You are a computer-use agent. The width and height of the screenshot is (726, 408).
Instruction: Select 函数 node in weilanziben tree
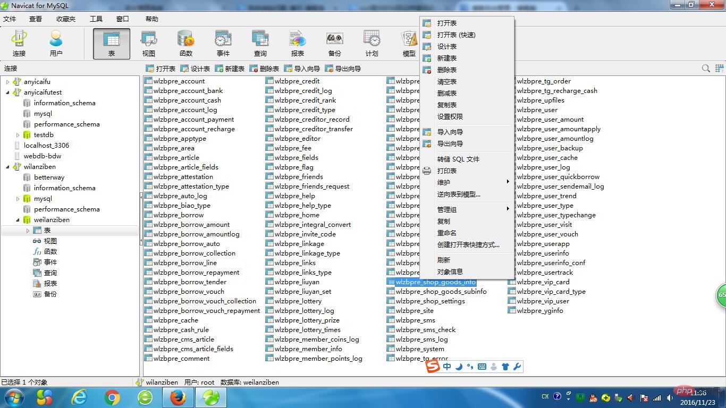click(50, 252)
